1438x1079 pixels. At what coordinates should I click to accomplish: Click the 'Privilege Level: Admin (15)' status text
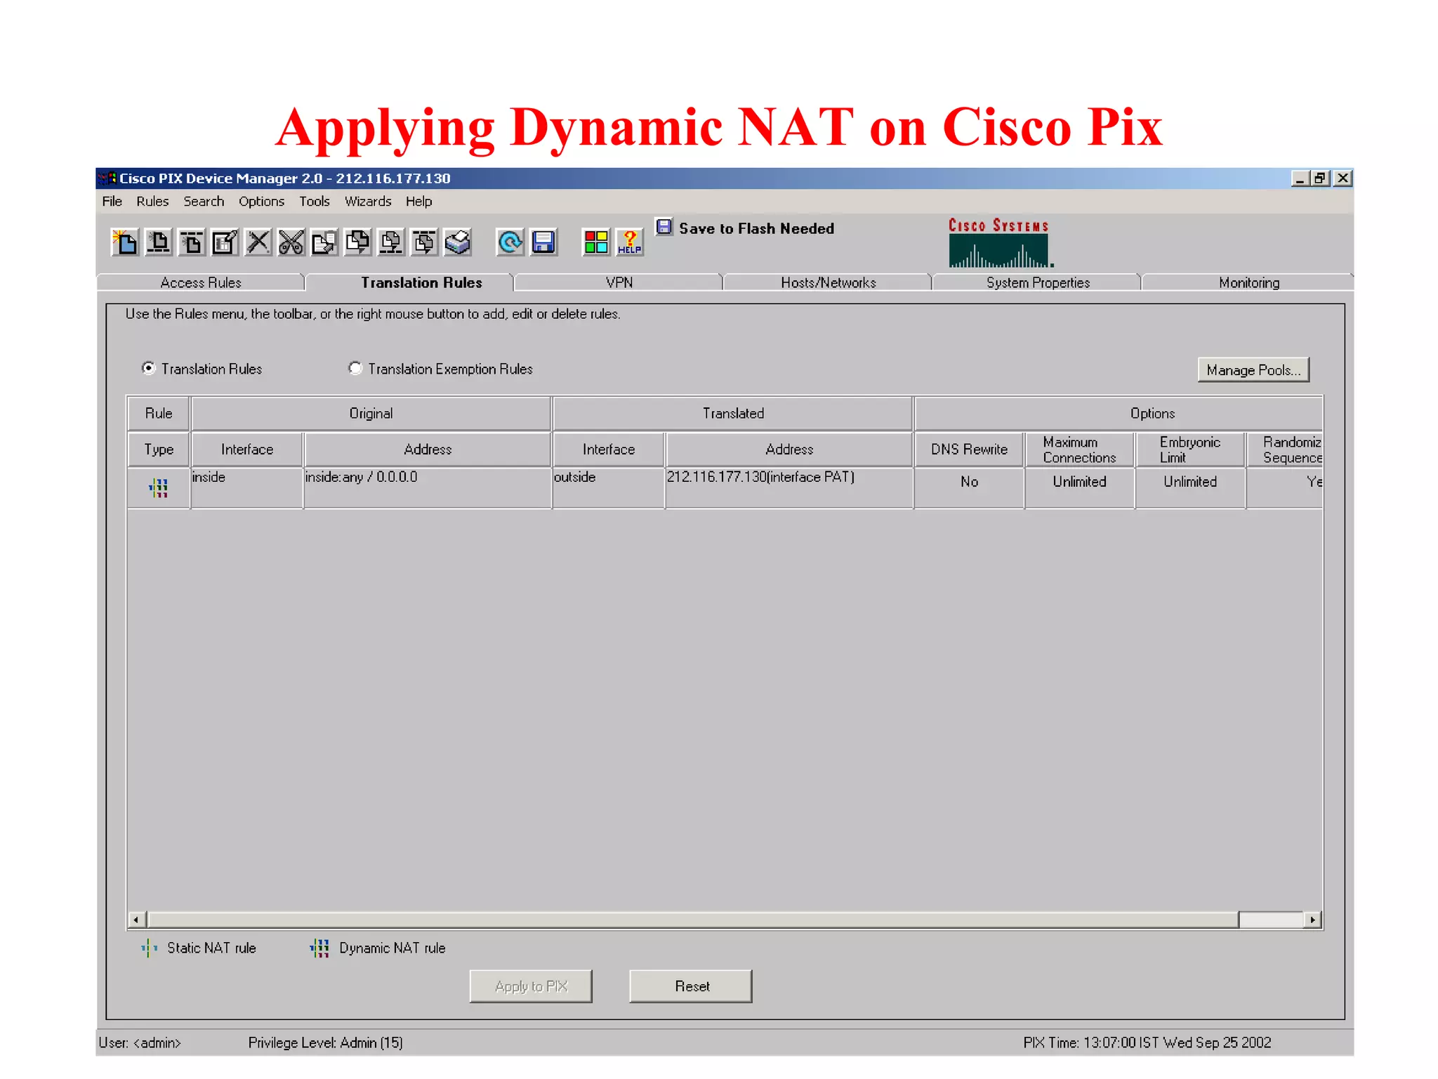click(325, 1043)
